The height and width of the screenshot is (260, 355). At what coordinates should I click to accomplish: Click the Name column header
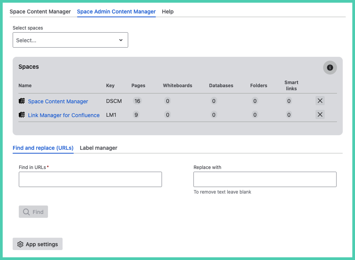25,86
